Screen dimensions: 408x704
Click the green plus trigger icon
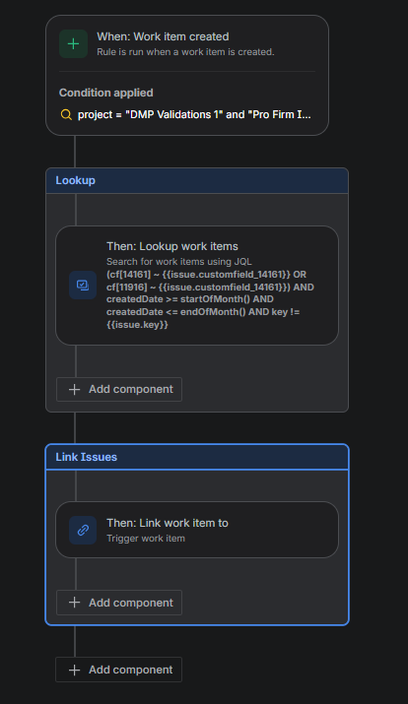point(73,44)
